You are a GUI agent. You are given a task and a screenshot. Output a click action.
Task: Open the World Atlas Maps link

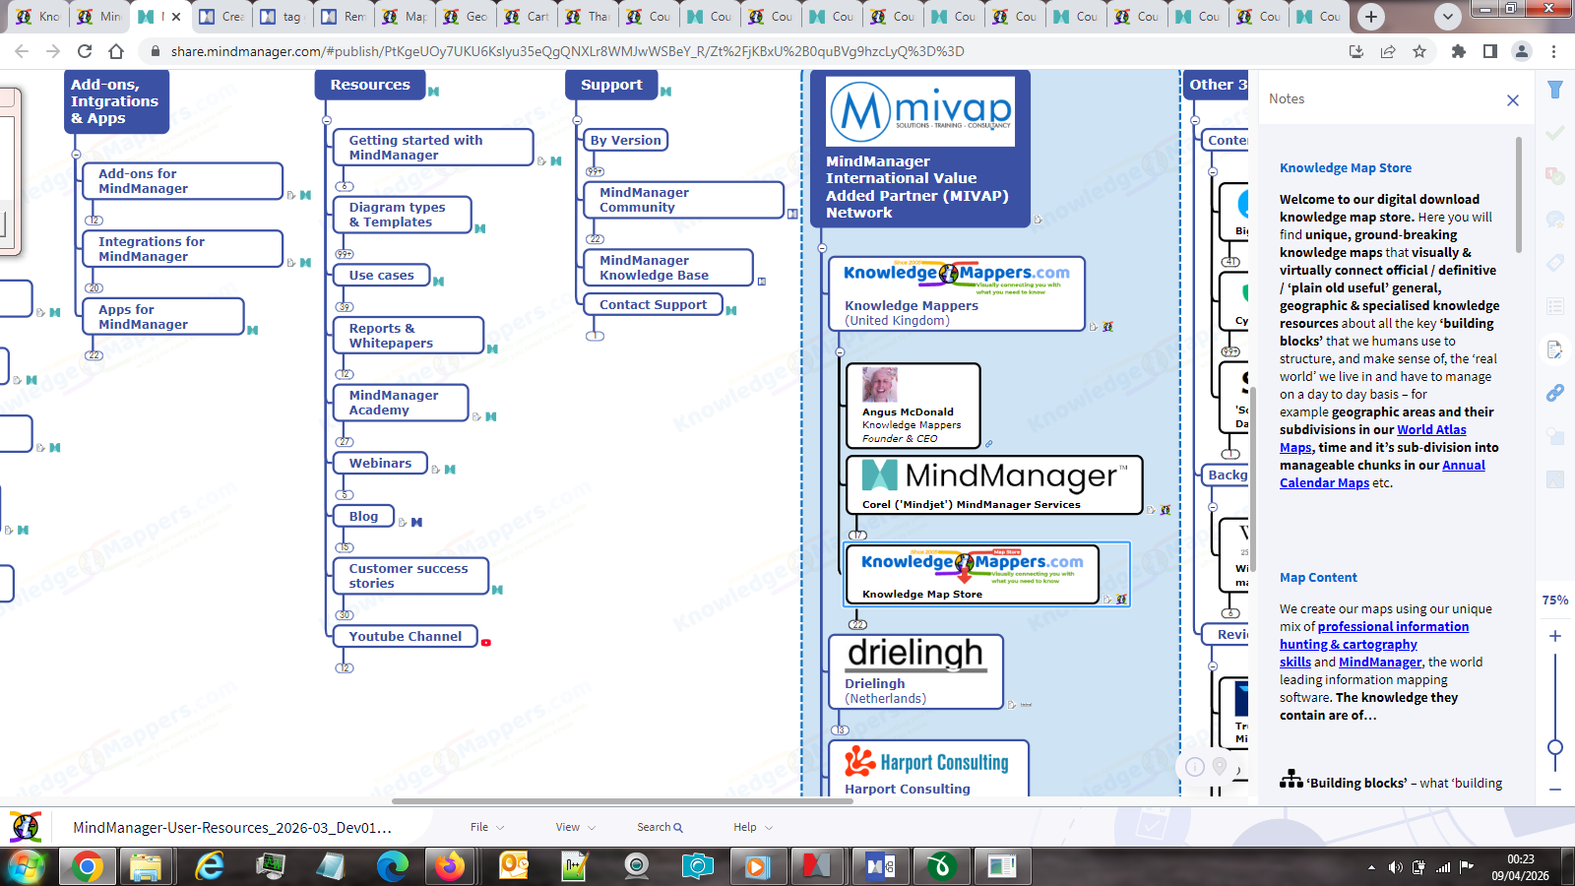point(1430,430)
